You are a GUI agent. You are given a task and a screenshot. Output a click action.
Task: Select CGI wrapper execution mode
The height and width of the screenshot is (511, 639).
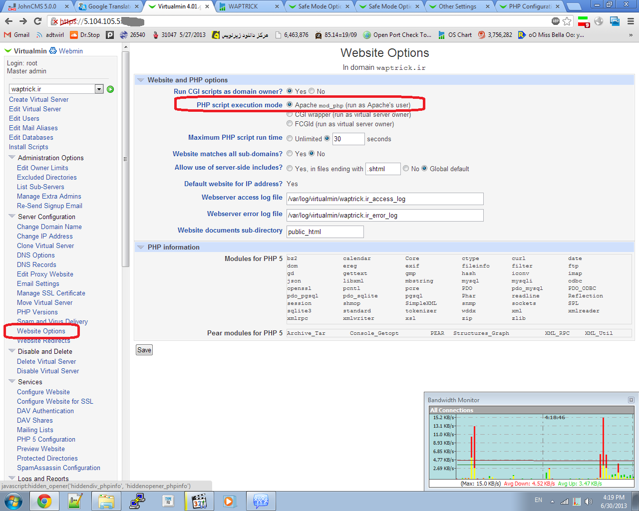tap(290, 115)
